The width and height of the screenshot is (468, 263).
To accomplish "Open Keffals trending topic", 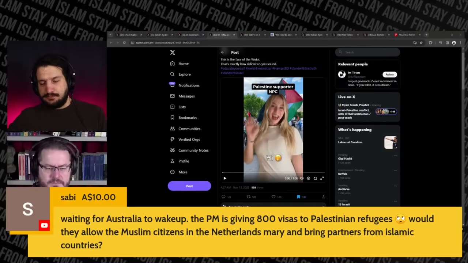I will click(343, 174).
